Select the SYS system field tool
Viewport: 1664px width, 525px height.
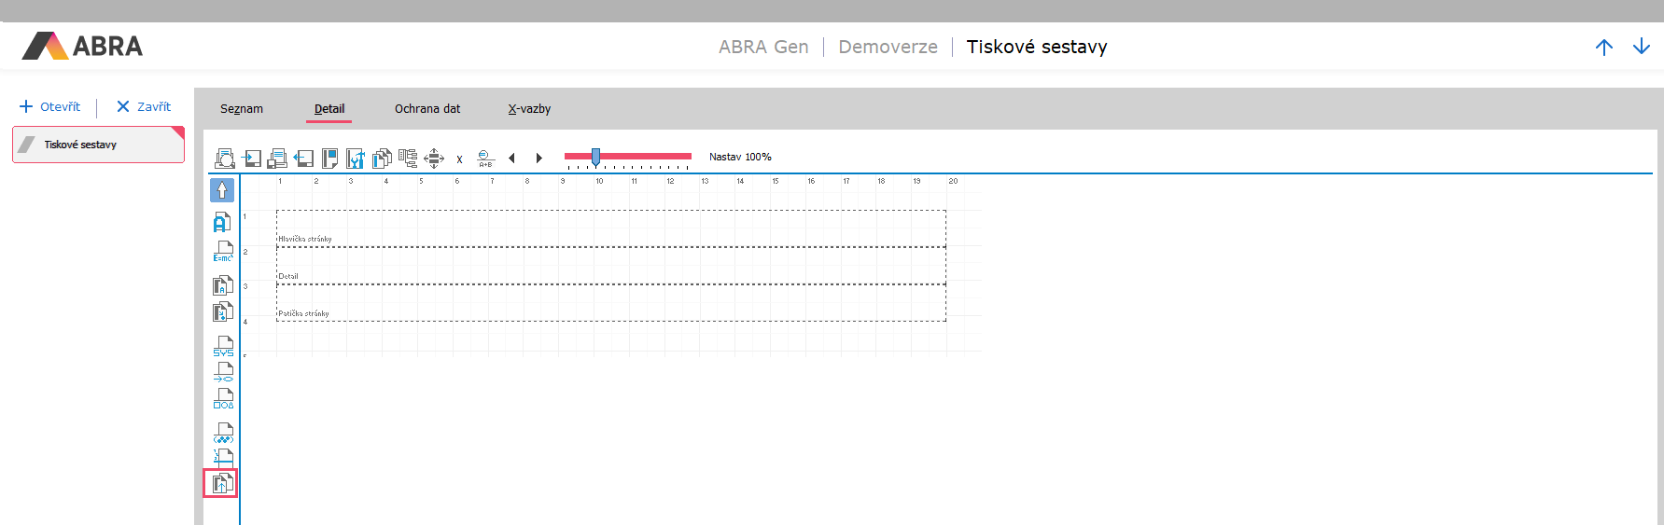pyautogui.click(x=223, y=346)
